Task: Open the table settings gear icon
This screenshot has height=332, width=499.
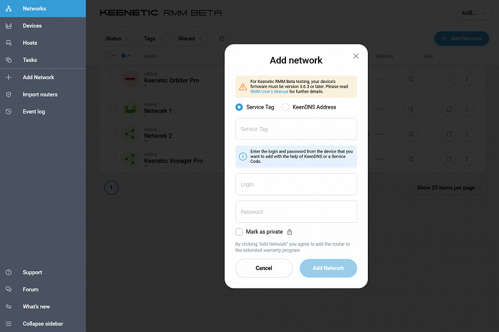Action: point(221,38)
